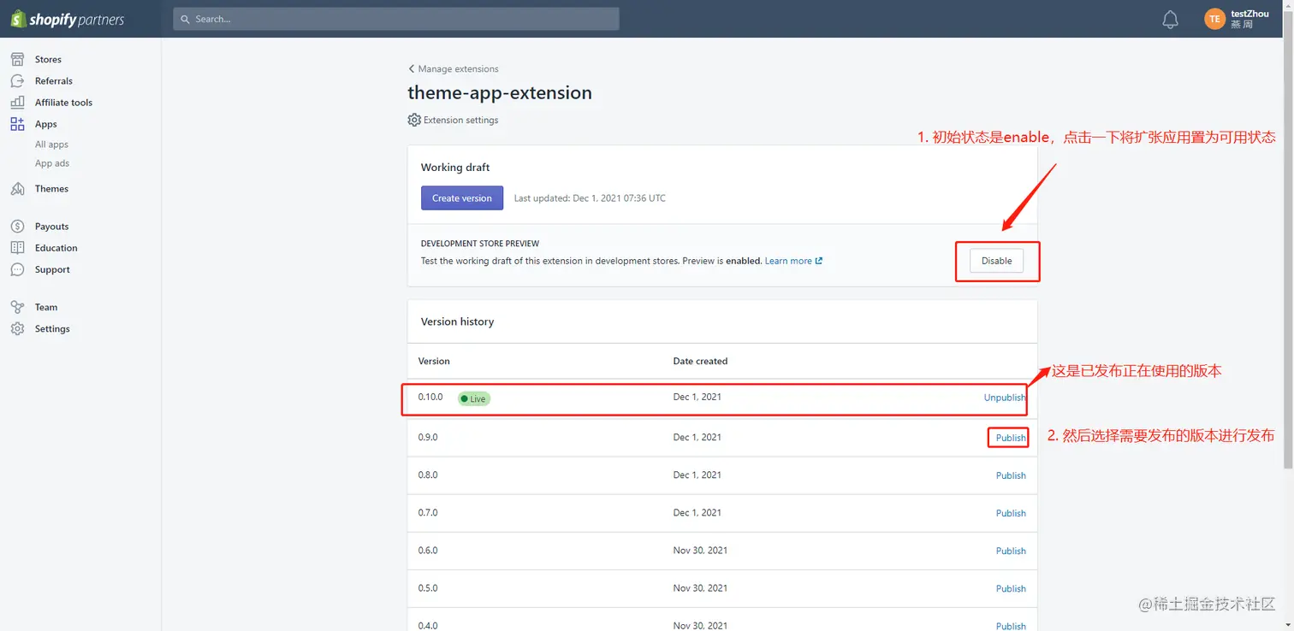This screenshot has height=631, width=1294.
Task: Click the Last updated timestamp text
Action: (x=590, y=198)
